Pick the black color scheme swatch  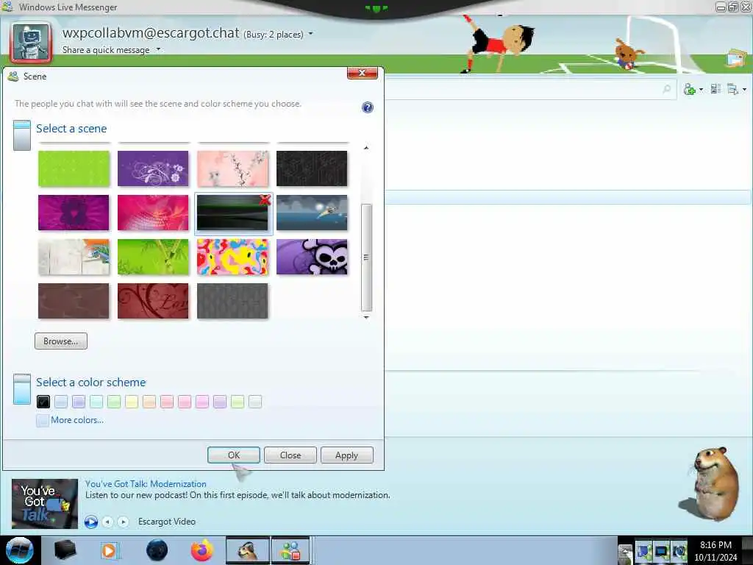pyautogui.click(x=43, y=402)
